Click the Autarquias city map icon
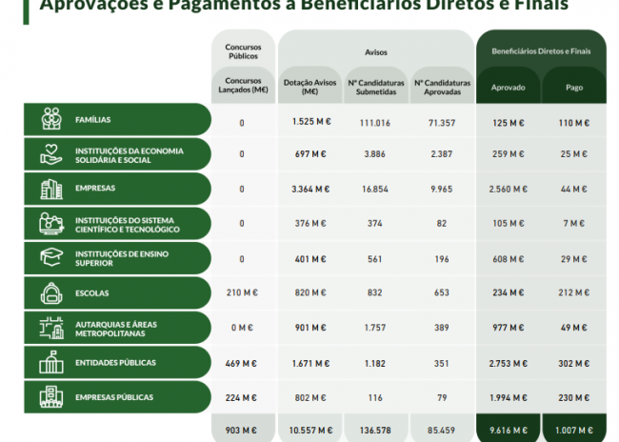 tap(51, 328)
